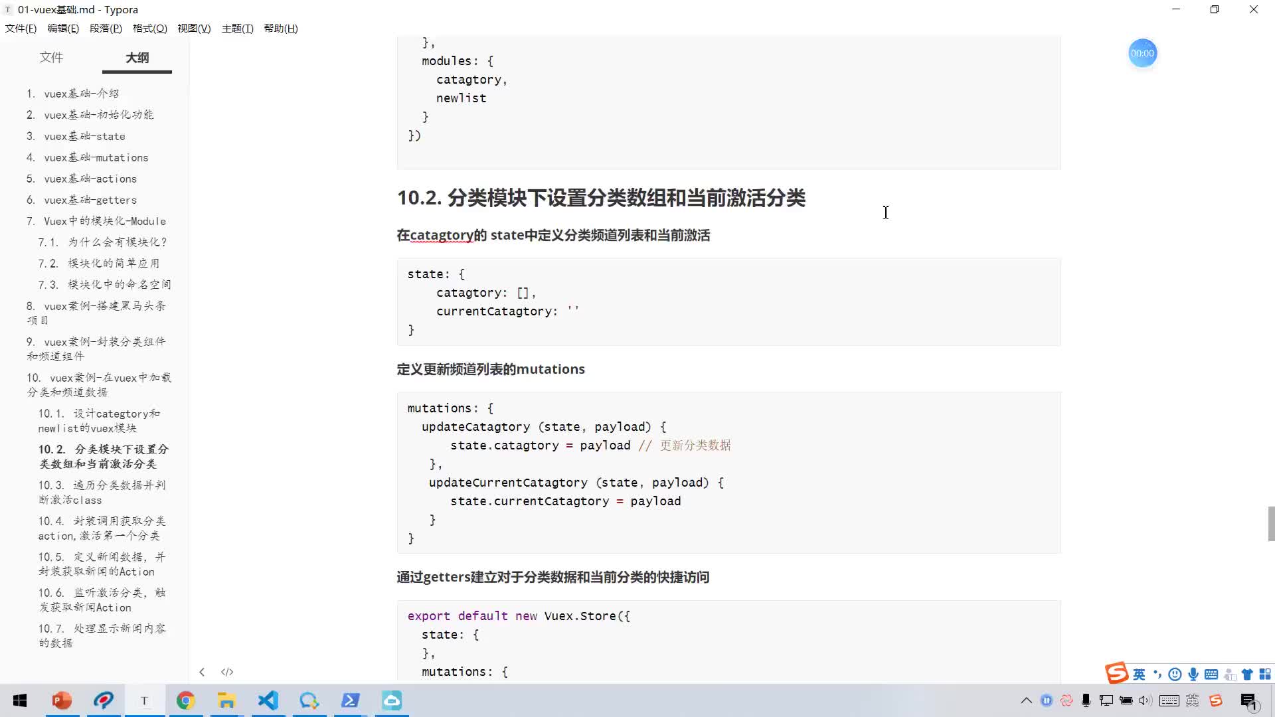1275x717 pixels.
Task: Open Sogou toolbox grid icon
Action: (1265, 675)
